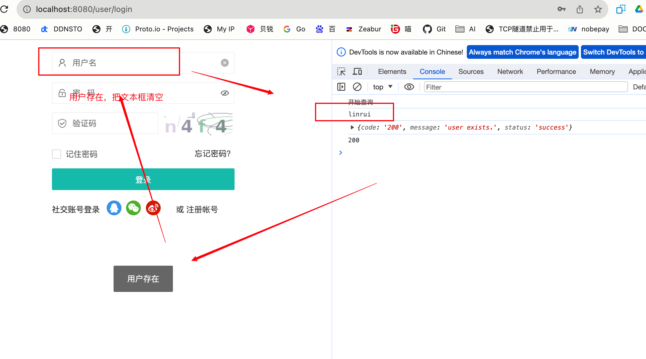
Task: Toggle the eye icon on password field
Action: click(225, 93)
